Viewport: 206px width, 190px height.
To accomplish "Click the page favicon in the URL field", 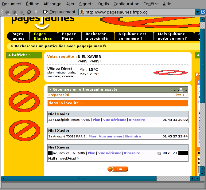I will coord(82,12).
